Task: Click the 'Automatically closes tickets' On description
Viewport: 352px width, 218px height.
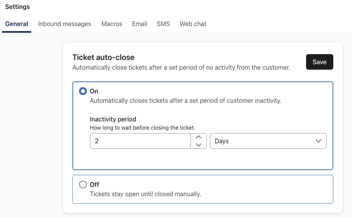Action: tap(185, 100)
